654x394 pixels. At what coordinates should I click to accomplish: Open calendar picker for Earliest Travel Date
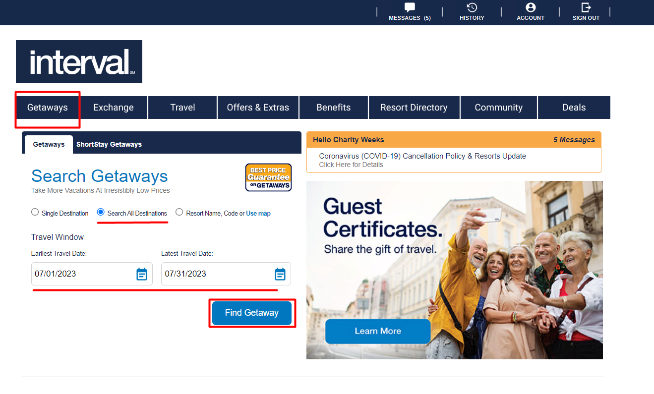[142, 274]
